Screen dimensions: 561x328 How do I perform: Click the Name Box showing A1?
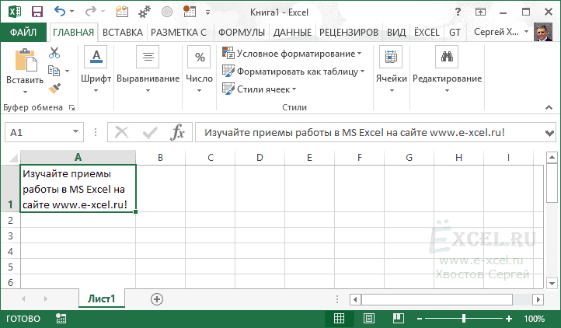(38, 132)
